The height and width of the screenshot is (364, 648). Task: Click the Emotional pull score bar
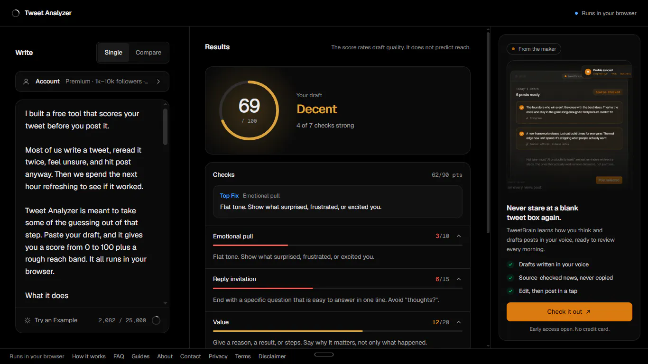[x=338, y=245]
